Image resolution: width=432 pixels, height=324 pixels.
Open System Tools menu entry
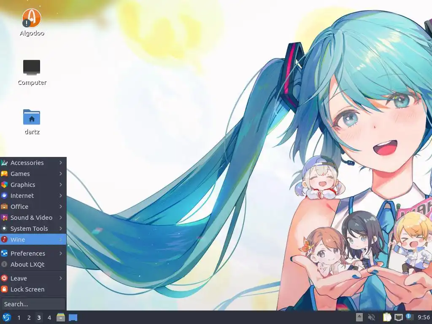coord(33,228)
